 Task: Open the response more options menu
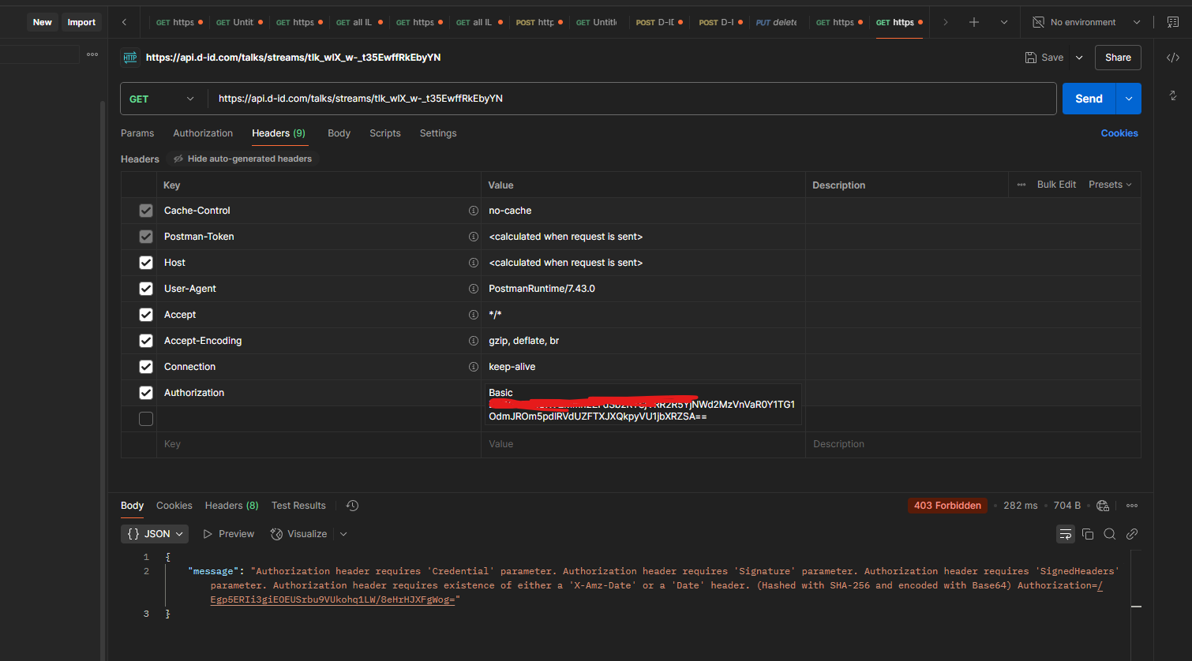click(x=1132, y=506)
